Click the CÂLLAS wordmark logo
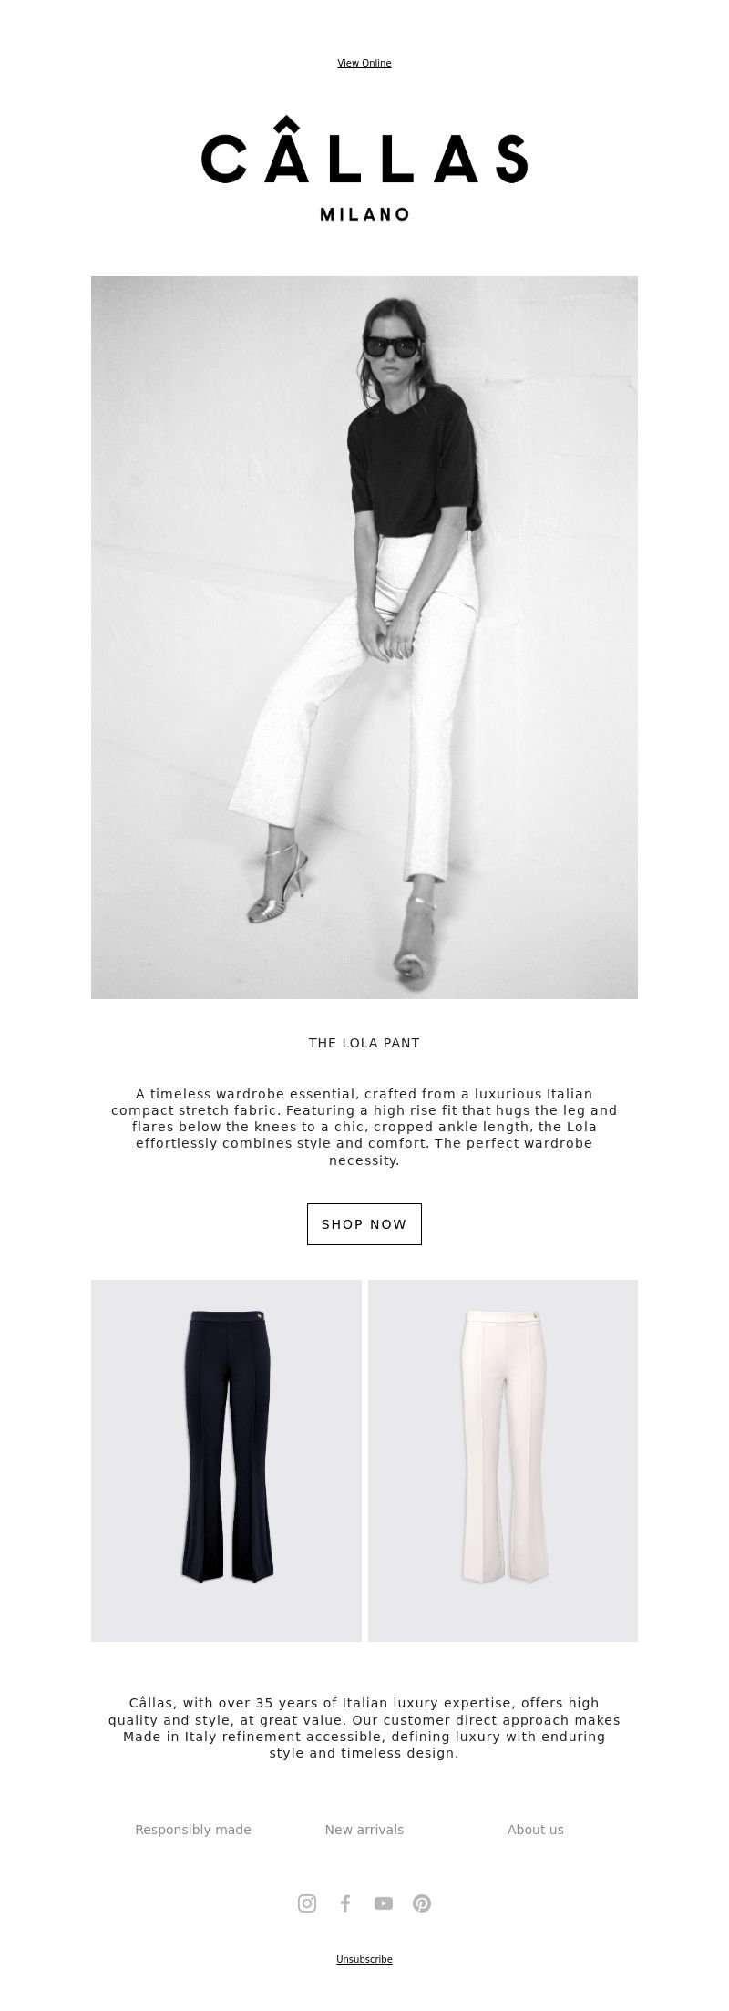 (364, 150)
